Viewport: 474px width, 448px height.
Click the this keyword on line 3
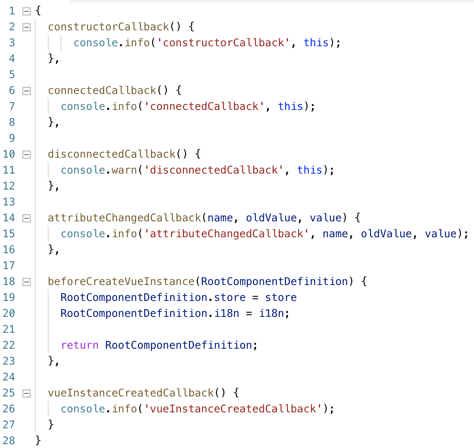coord(316,43)
